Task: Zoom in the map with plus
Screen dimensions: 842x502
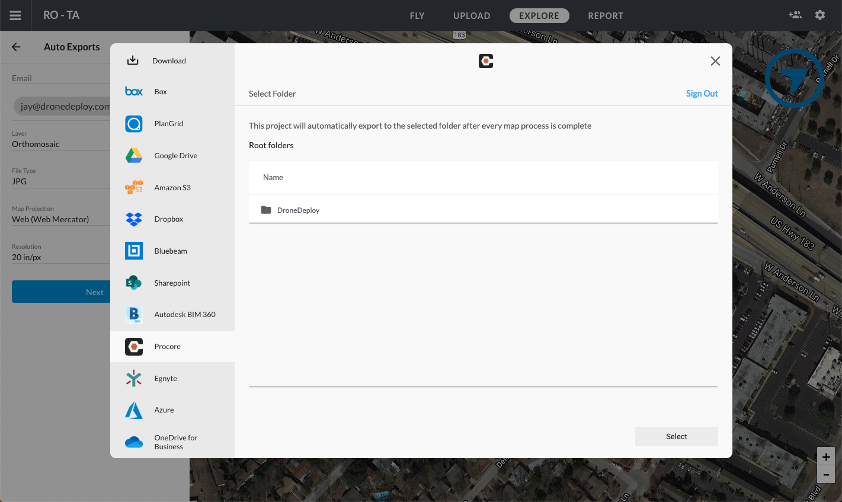Action: [826, 457]
